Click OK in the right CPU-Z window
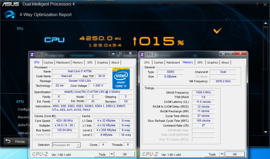 point(235,154)
